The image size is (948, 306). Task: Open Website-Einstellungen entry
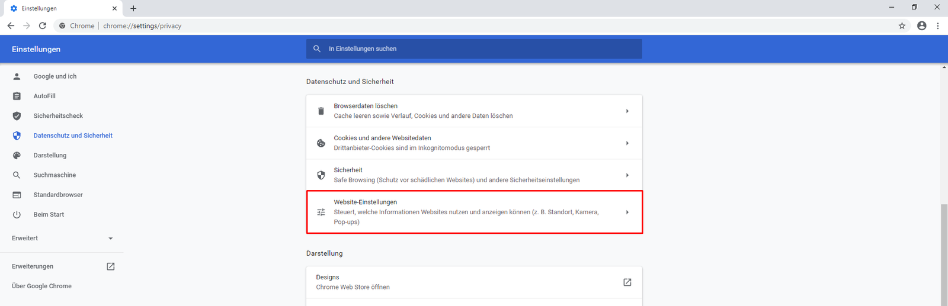click(x=474, y=212)
